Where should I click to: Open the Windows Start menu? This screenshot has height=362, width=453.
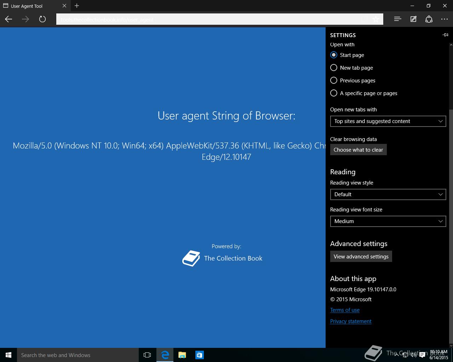point(8,355)
